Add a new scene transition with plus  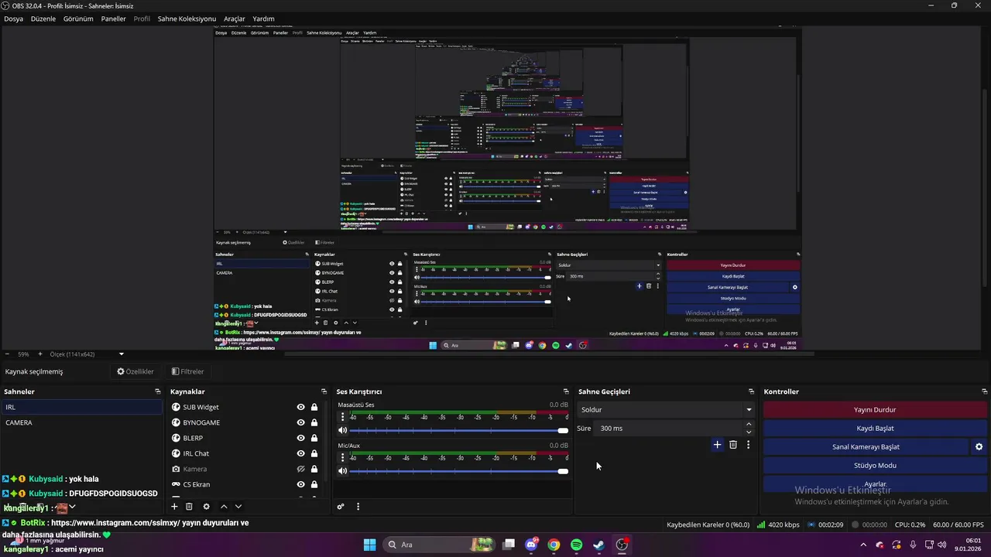tap(717, 445)
